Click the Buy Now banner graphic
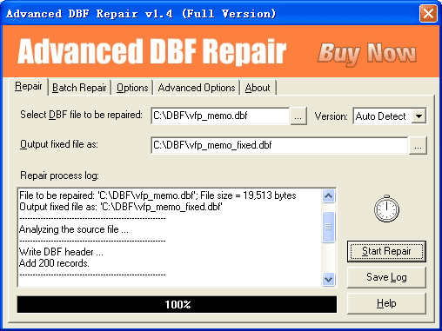 (367, 53)
